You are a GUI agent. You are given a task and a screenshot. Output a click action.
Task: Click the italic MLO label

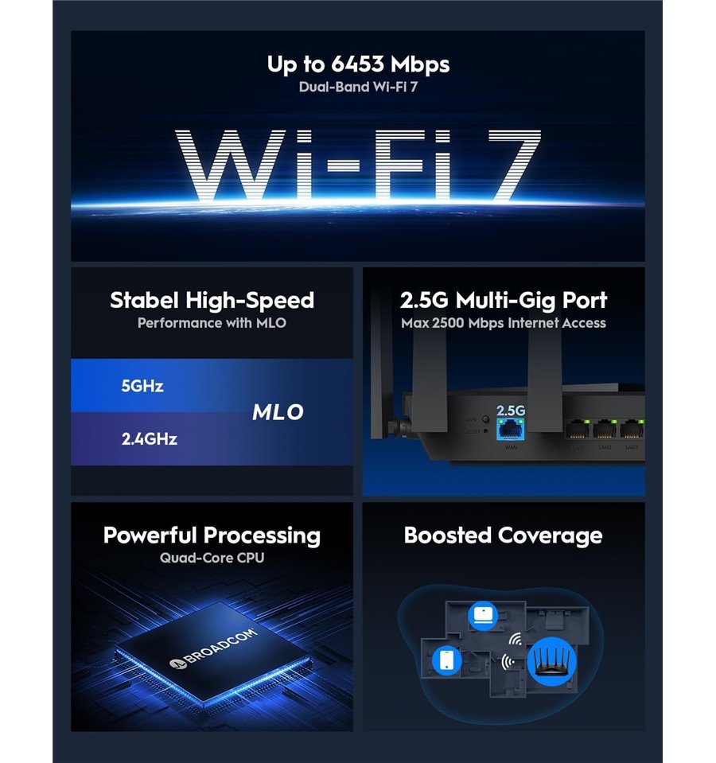point(278,412)
